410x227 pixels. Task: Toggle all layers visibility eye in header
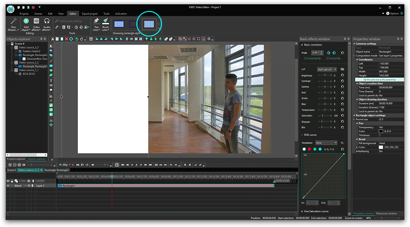(x=8, y=181)
